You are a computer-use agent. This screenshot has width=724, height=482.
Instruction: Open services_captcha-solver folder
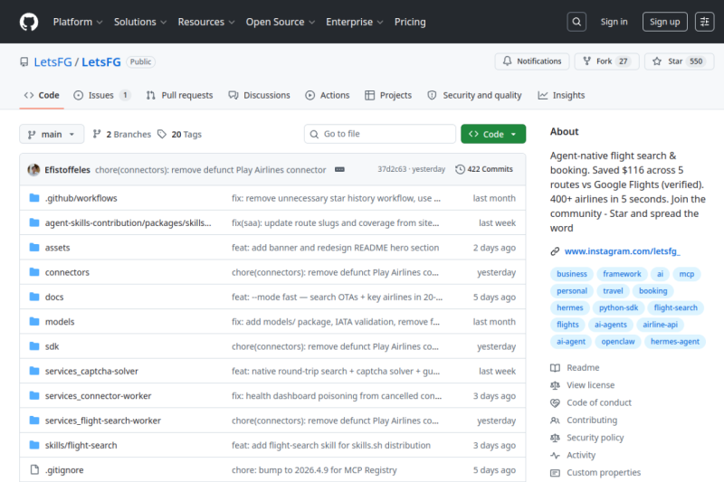coord(91,372)
